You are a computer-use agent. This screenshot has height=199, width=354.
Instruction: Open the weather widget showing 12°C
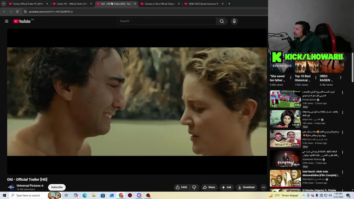pos(283,195)
